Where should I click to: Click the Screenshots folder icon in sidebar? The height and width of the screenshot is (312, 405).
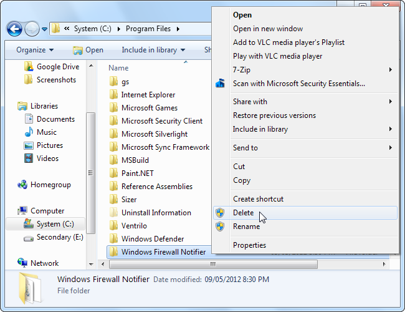28,79
